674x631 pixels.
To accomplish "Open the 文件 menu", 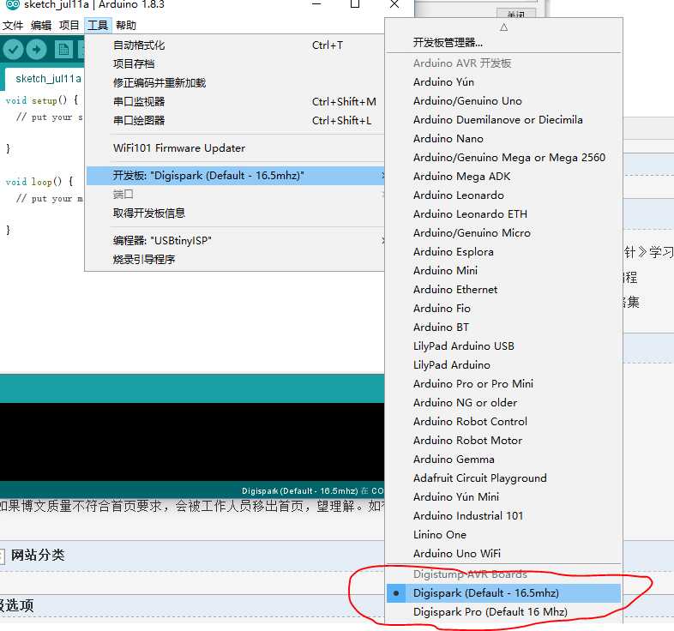I will coord(13,26).
